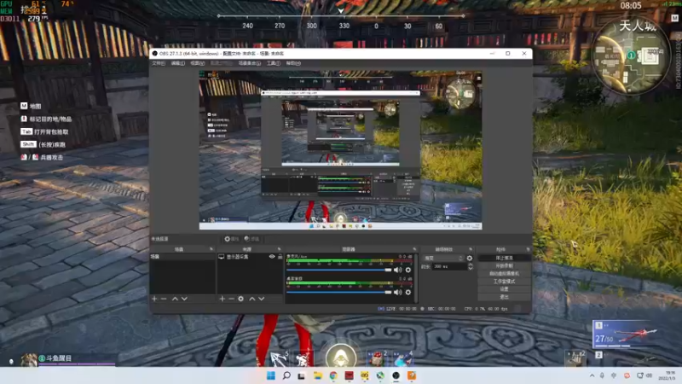This screenshot has width=682, height=384.
Task: Move the scene down in the list
Action: pos(184,299)
